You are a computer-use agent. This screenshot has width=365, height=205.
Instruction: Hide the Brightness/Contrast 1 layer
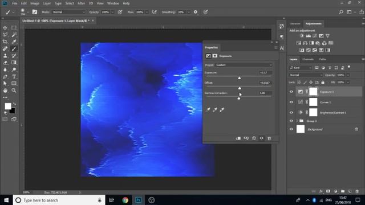[x=291, y=113]
